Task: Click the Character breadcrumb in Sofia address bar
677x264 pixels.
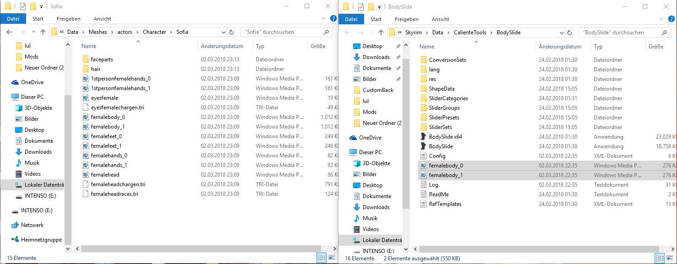Action: click(x=154, y=32)
